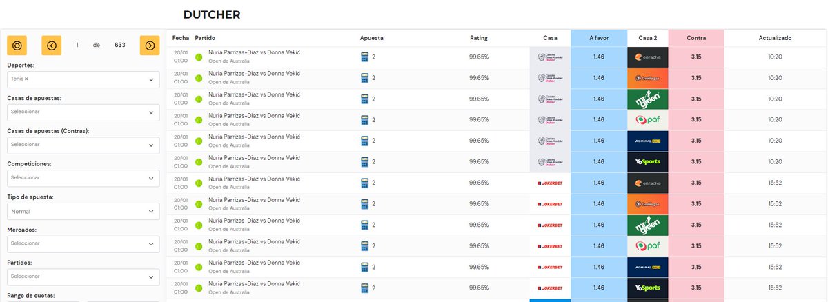Open calculator in Jokerbet vs paf row
Image resolution: width=828 pixels, height=302 pixels.
364,246
